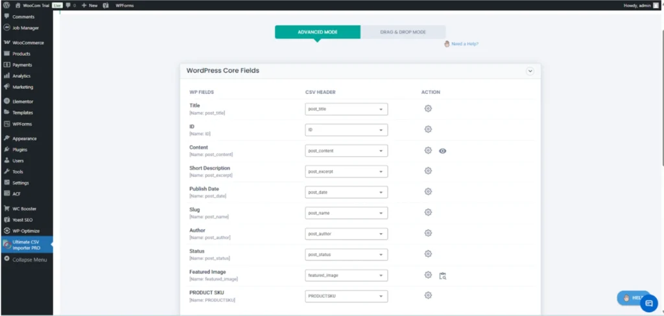Open settings gear for Slug field
The height and width of the screenshot is (316, 664).
pyautogui.click(x=428, y=212)
